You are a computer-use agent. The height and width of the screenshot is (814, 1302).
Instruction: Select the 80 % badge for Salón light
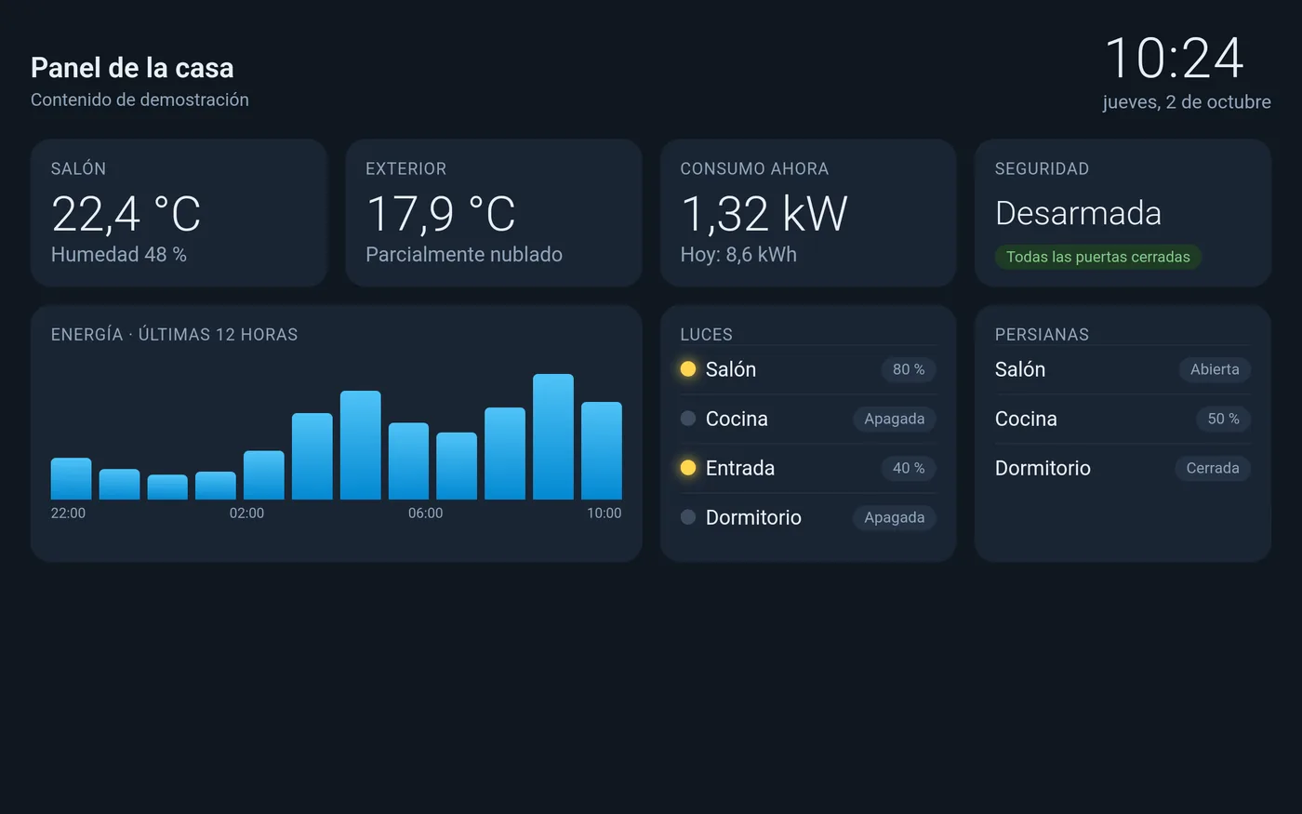coord(909,369)
